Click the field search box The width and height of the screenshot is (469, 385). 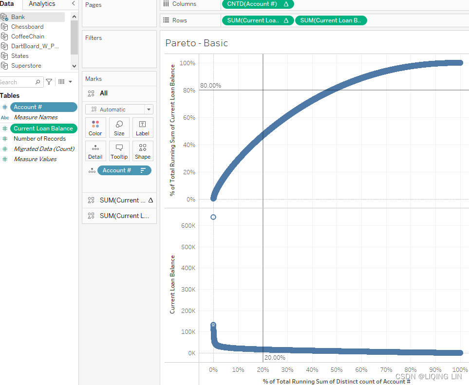pos(21,82)
